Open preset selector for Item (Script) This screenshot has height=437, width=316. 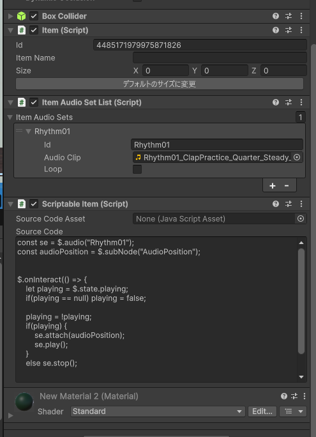pyautogui.click(x=289, y=30)
